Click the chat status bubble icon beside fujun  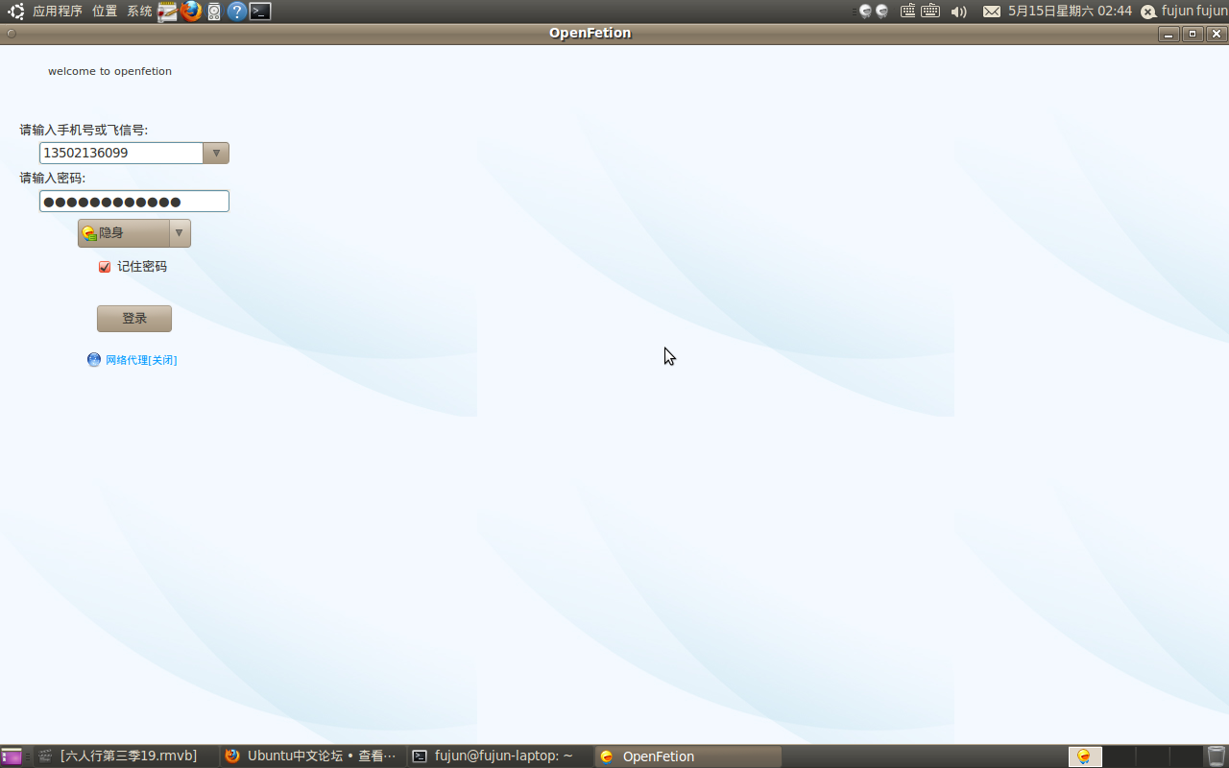click(1148, 12)
